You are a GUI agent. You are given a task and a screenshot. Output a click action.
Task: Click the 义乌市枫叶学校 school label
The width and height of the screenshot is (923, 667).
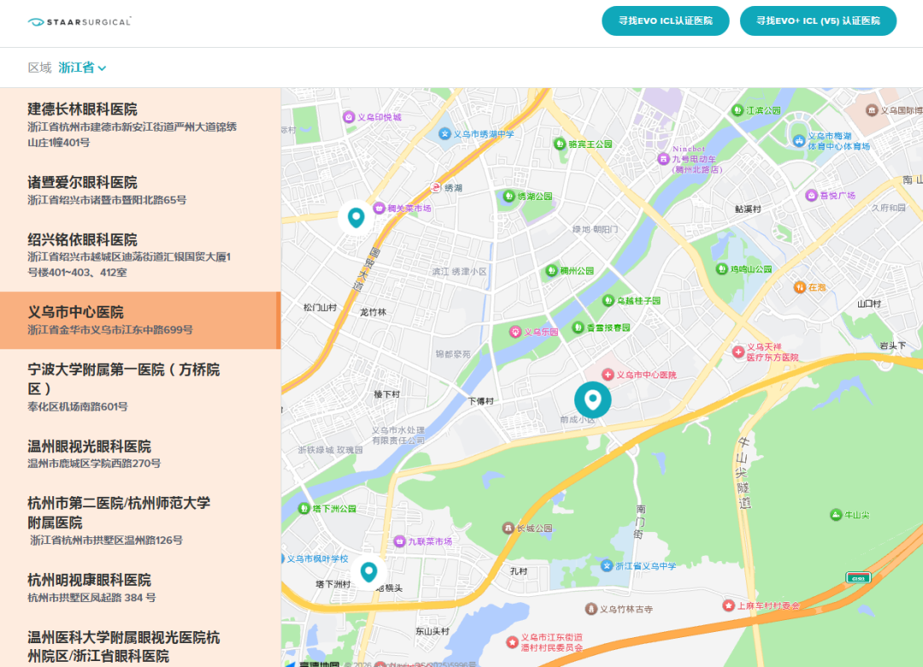[317, 559]
